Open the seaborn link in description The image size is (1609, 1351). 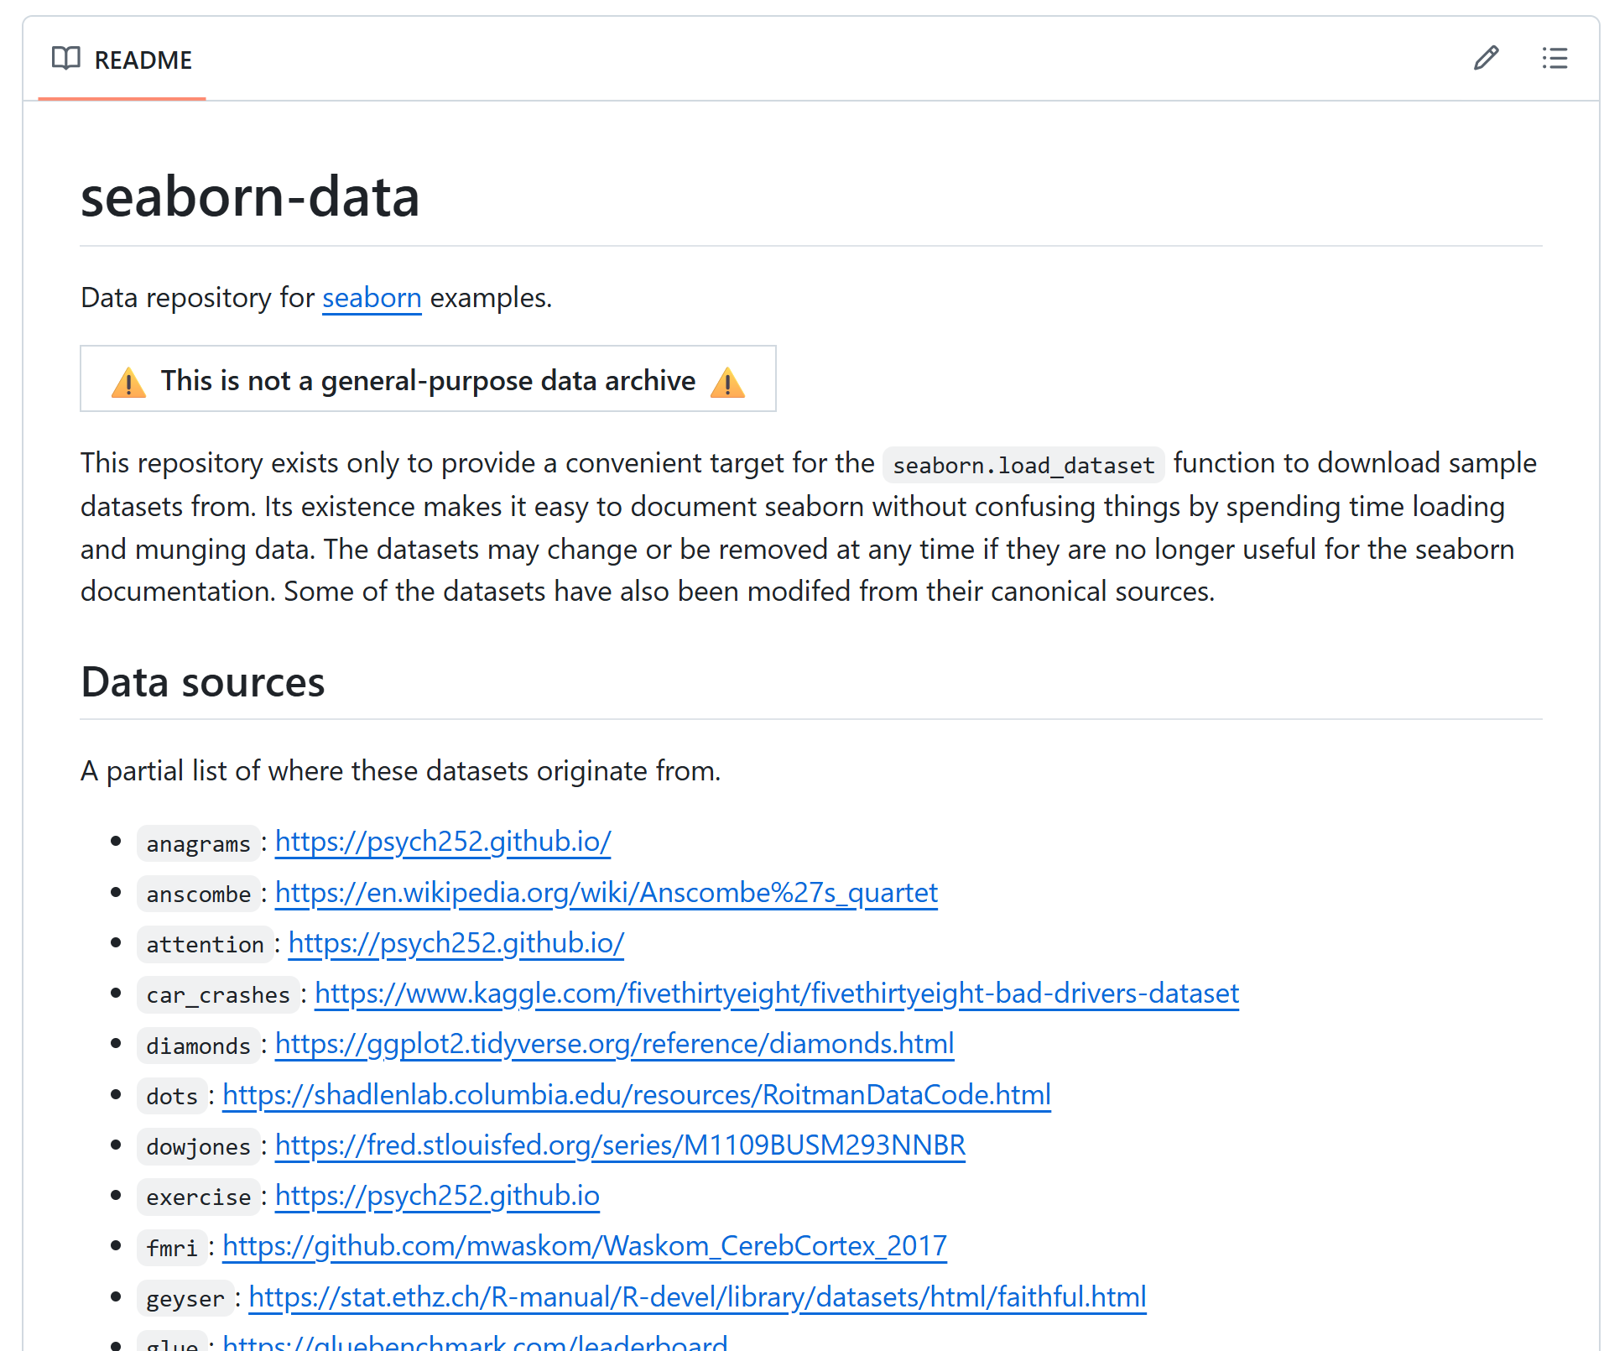pyautogui.click(x=372, y=298)
